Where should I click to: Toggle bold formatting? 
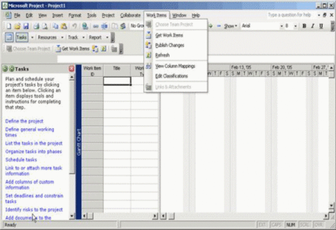304,26
